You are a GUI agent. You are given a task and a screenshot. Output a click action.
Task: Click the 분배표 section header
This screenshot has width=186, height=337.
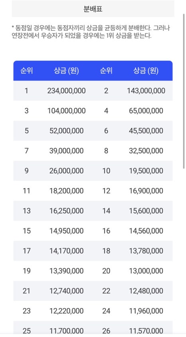(x=93, y=9)
